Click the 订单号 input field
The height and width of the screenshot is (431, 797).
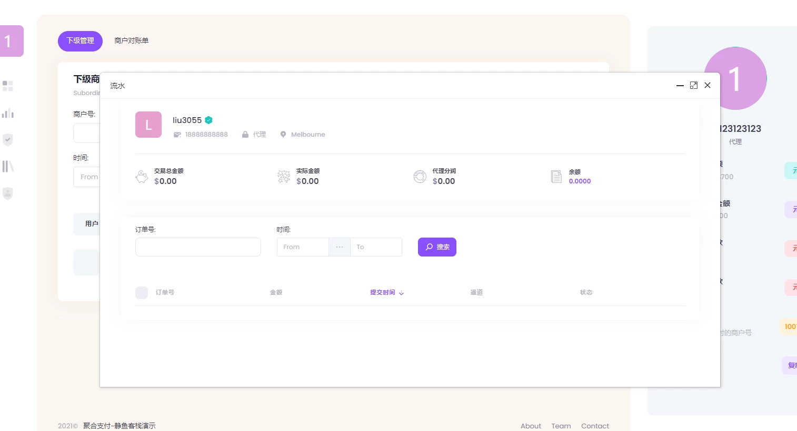198,247
